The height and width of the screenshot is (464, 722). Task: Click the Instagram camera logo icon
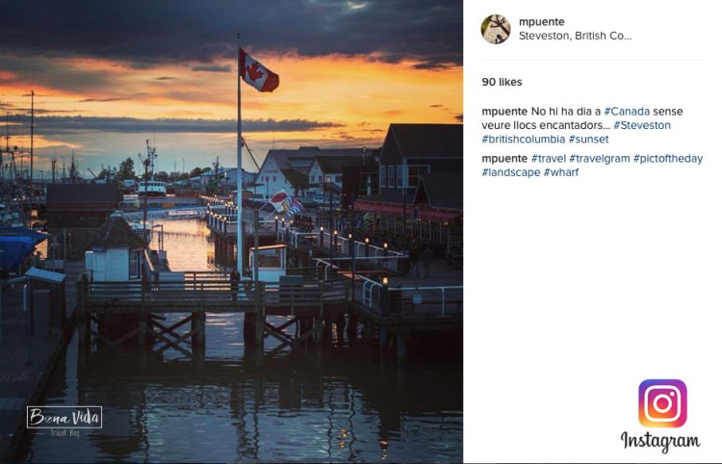coord(662,403)
